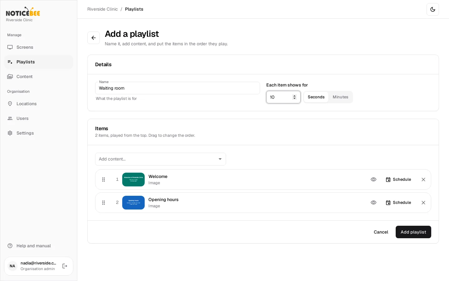
Task: Click the Add content dropdown arrow
Action: (220, 159)
